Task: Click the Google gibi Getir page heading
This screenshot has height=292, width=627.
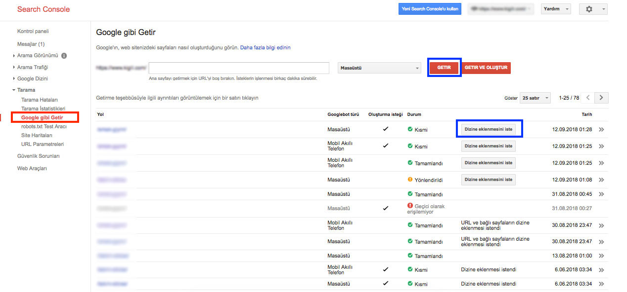Action: (126, 33)
